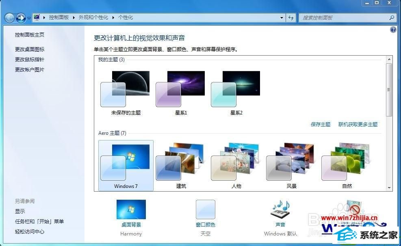Click the theme list scrollbar thumb

click(389, 90)
